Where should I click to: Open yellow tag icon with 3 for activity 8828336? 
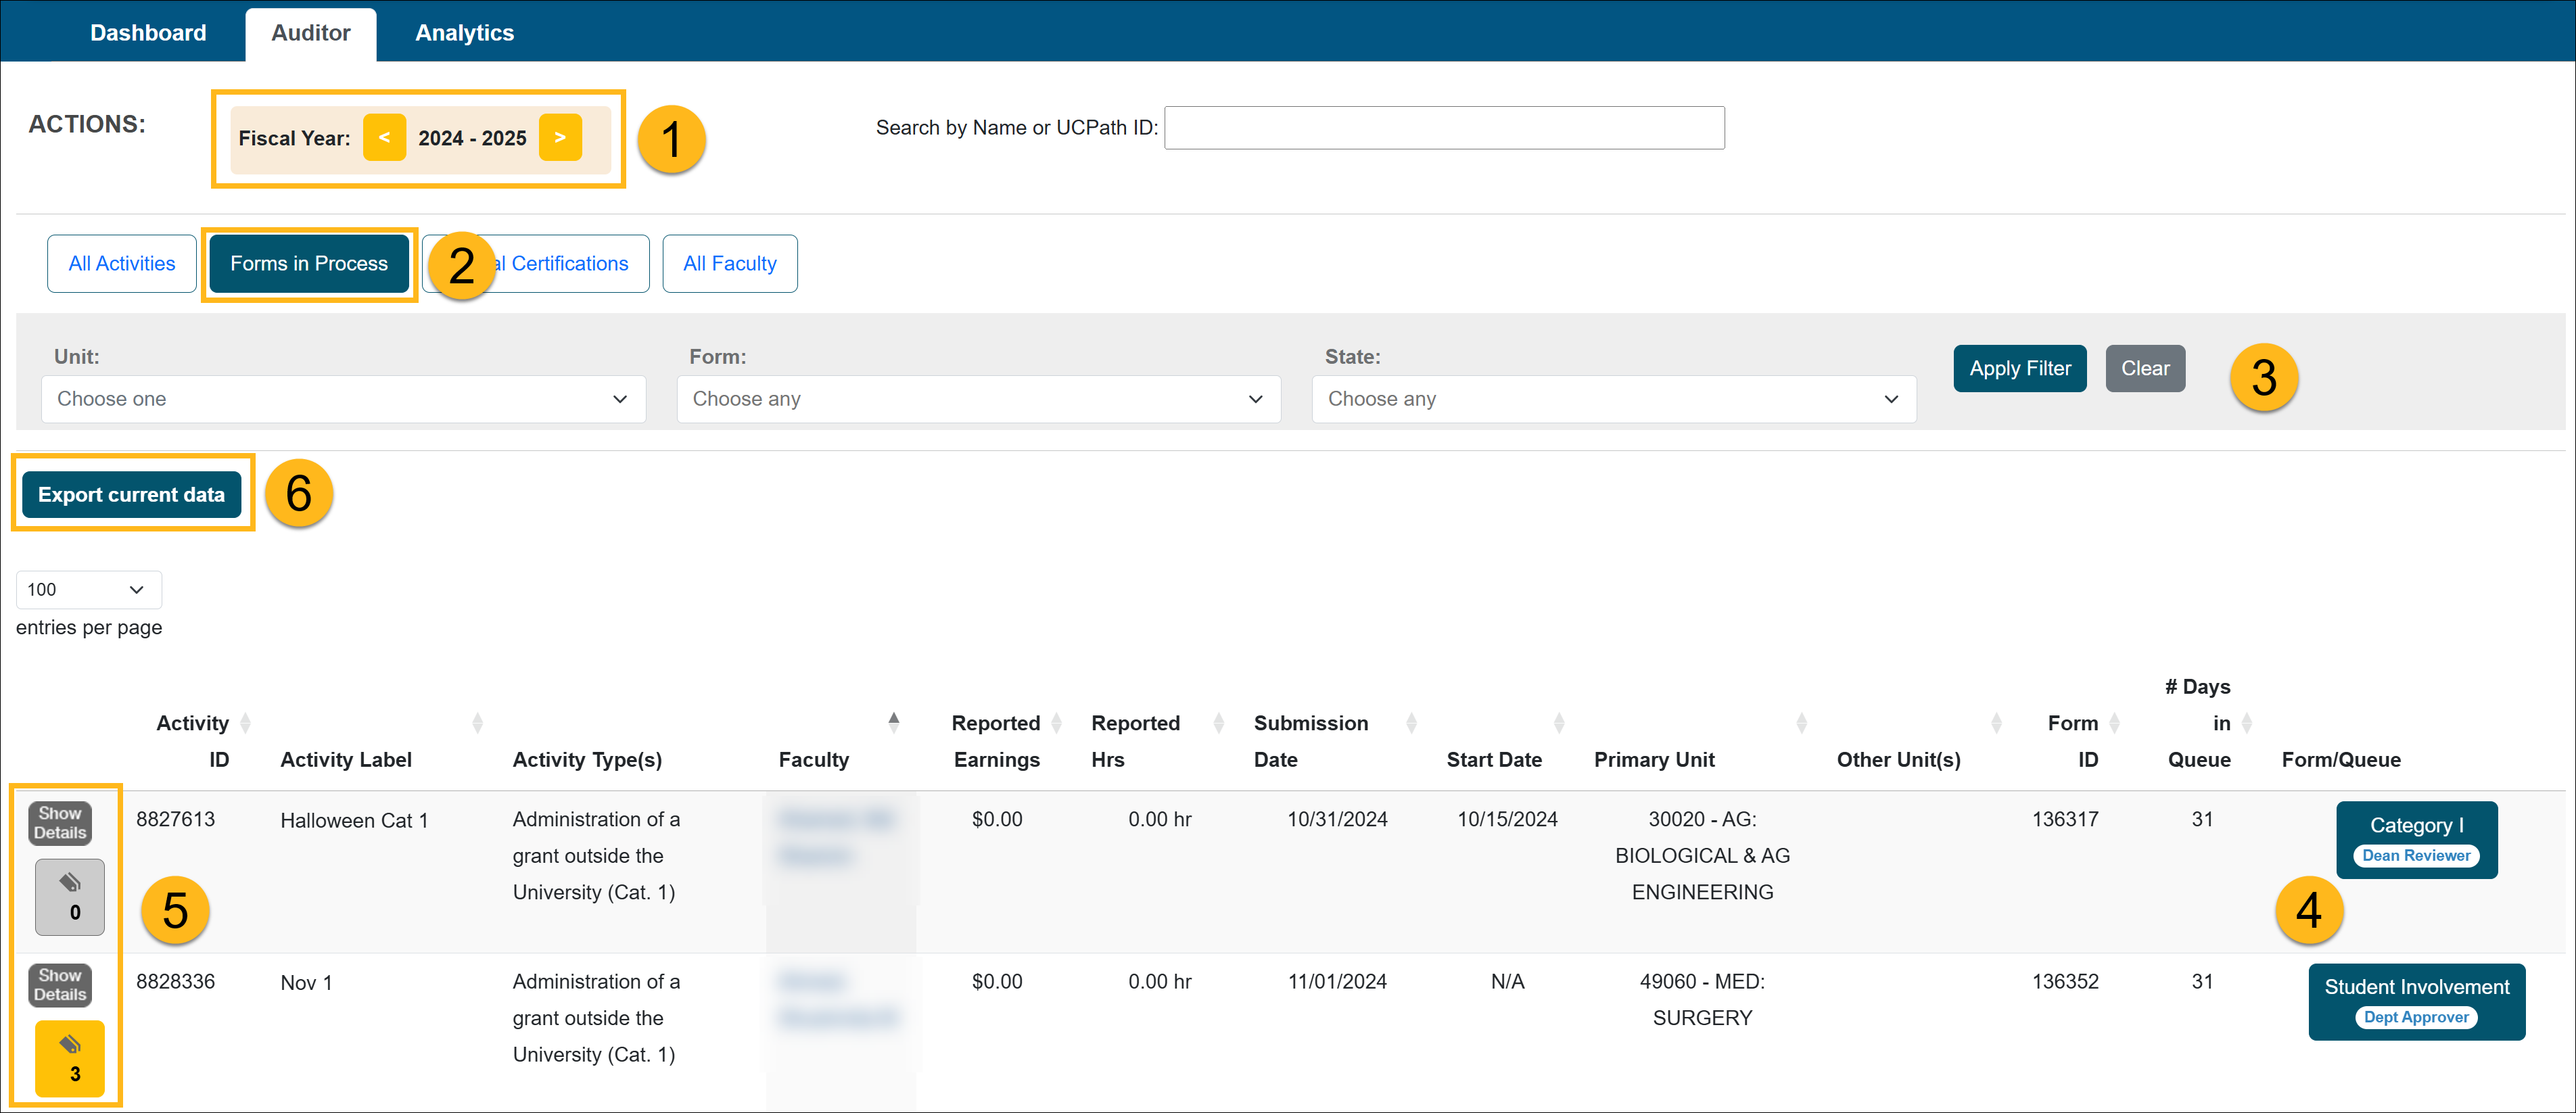tap(70, 1059)
